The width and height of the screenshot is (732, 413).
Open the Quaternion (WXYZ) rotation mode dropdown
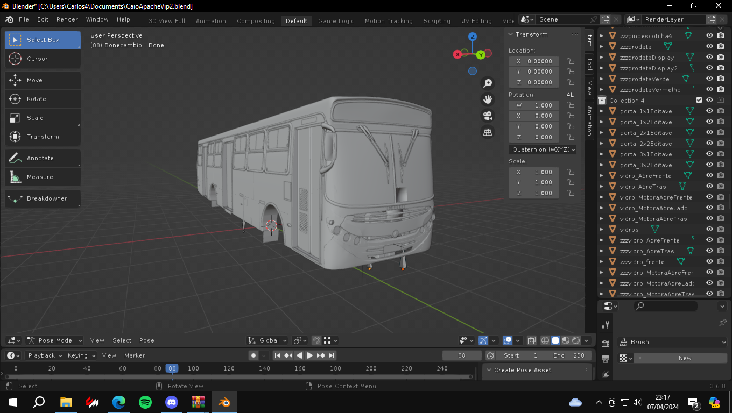pyautogui.click(x=543, y=149)
